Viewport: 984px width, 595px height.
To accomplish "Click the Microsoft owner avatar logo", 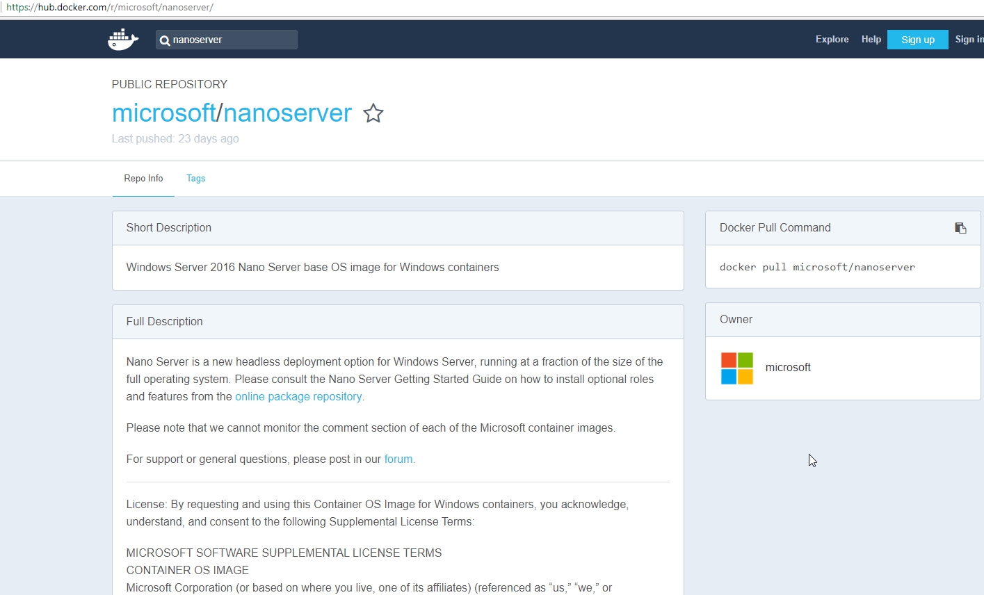I will tap(736, 367).
